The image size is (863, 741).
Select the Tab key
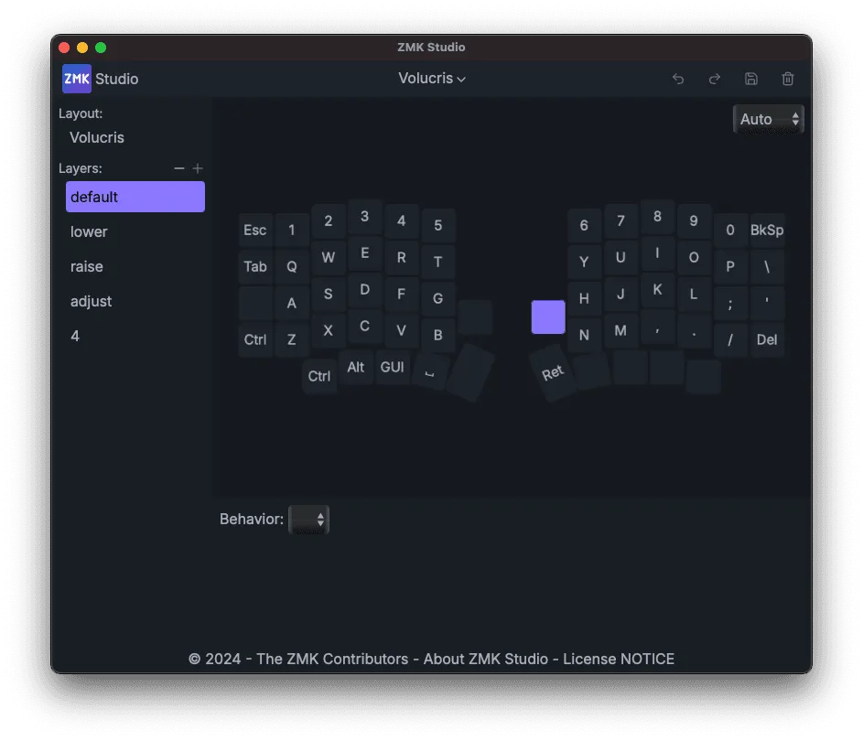[x=255, y=267]
